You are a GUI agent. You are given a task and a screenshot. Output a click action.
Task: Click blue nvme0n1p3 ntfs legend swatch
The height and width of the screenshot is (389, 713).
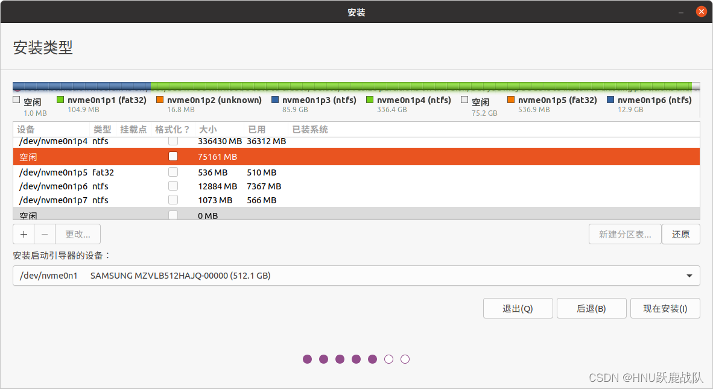275,100
